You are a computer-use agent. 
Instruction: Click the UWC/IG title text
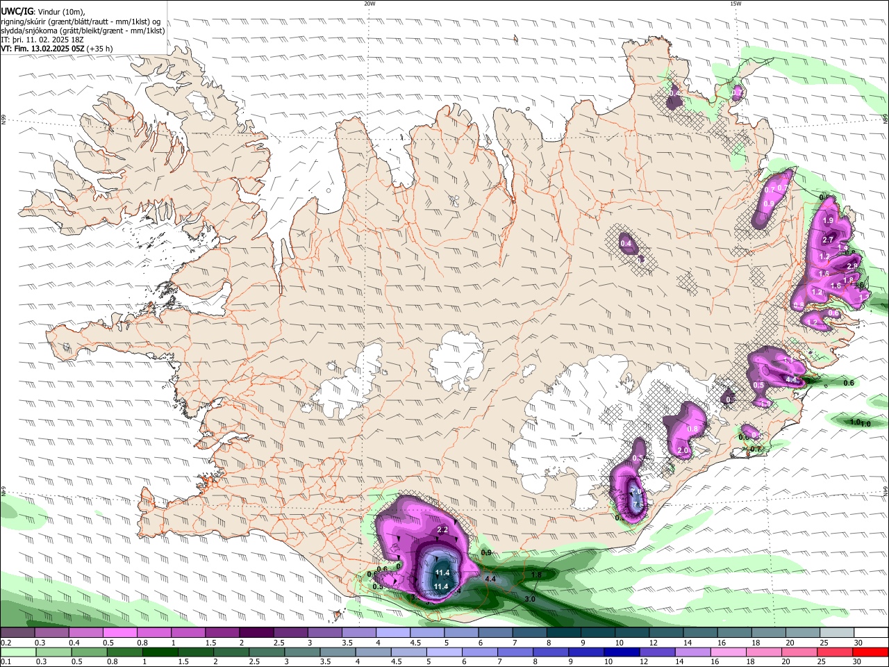tap(17, 12)
